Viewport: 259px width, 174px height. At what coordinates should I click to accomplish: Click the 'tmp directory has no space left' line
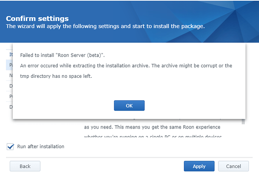(x=56, y=76)
